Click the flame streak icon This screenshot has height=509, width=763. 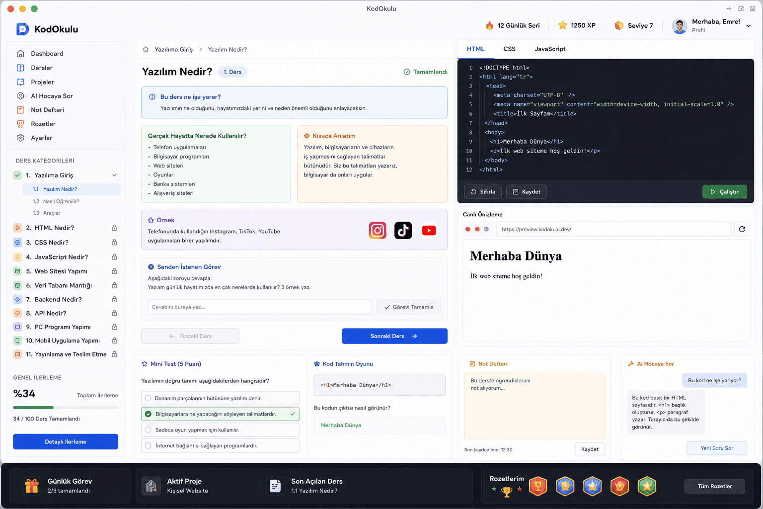[x=489, y=25]
